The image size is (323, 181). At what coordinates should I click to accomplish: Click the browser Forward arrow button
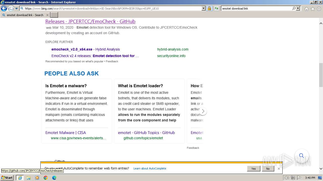click(11, 9)
